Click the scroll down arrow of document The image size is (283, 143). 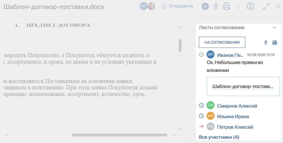tap(180, 129)
